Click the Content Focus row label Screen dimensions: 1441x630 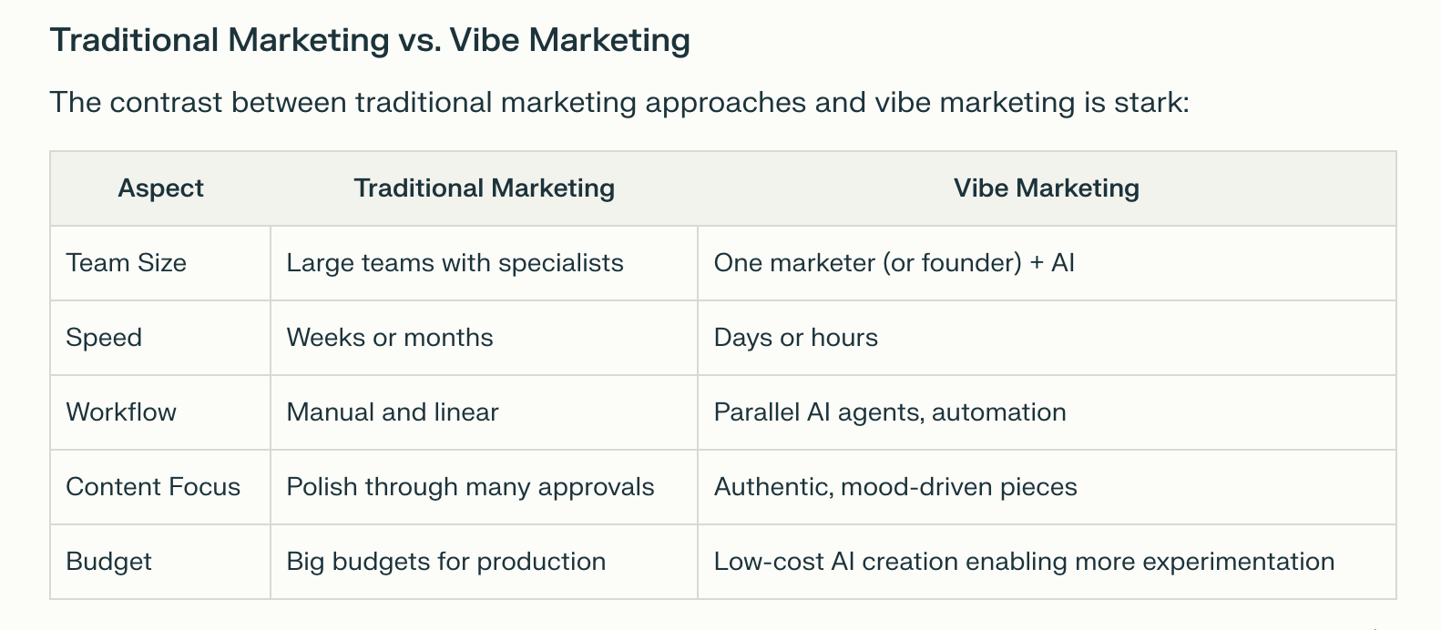point(160,487)
